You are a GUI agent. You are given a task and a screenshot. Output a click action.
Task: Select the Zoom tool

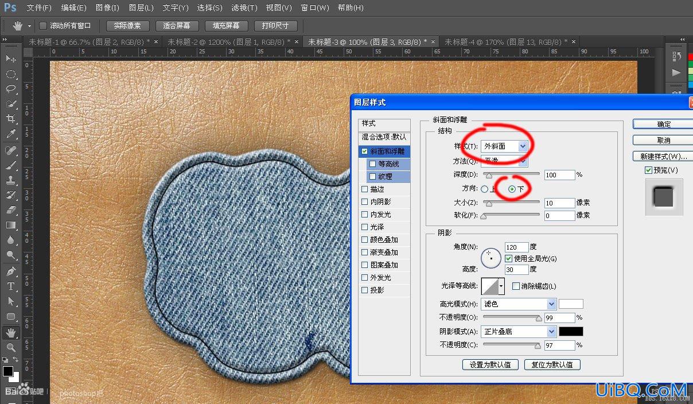[11, 347]
